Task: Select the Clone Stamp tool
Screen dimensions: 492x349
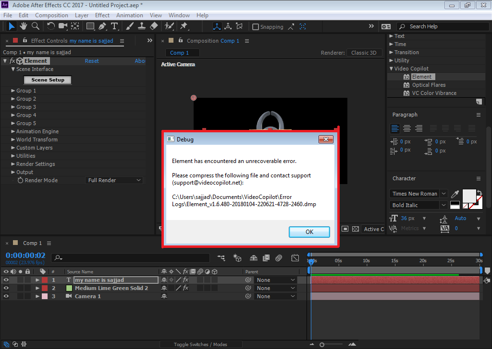Action: pyautogui.click(x=142, y=26)
